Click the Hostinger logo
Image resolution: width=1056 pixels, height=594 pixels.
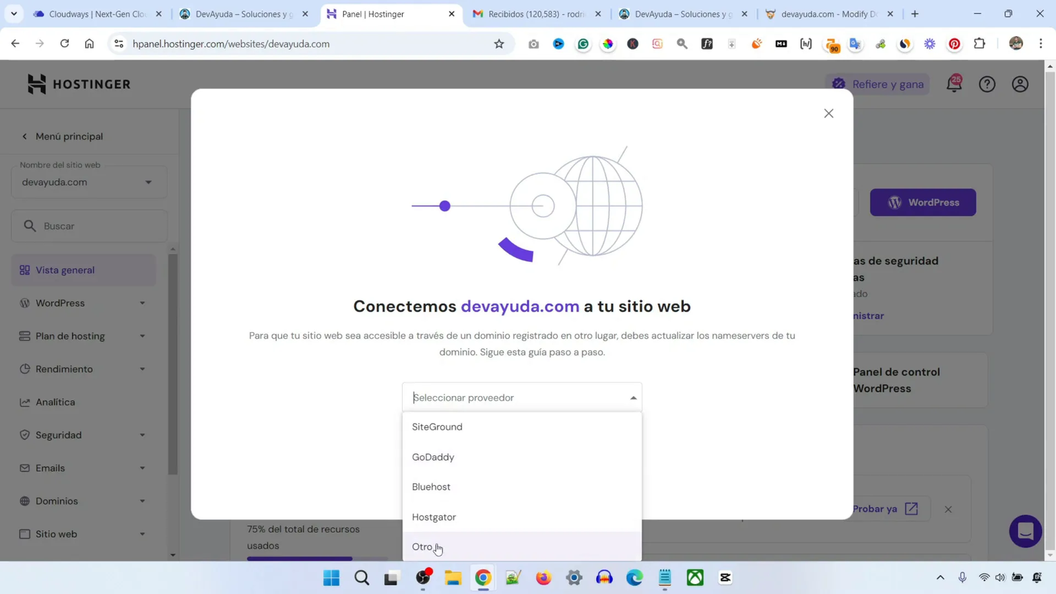(78, 84)
